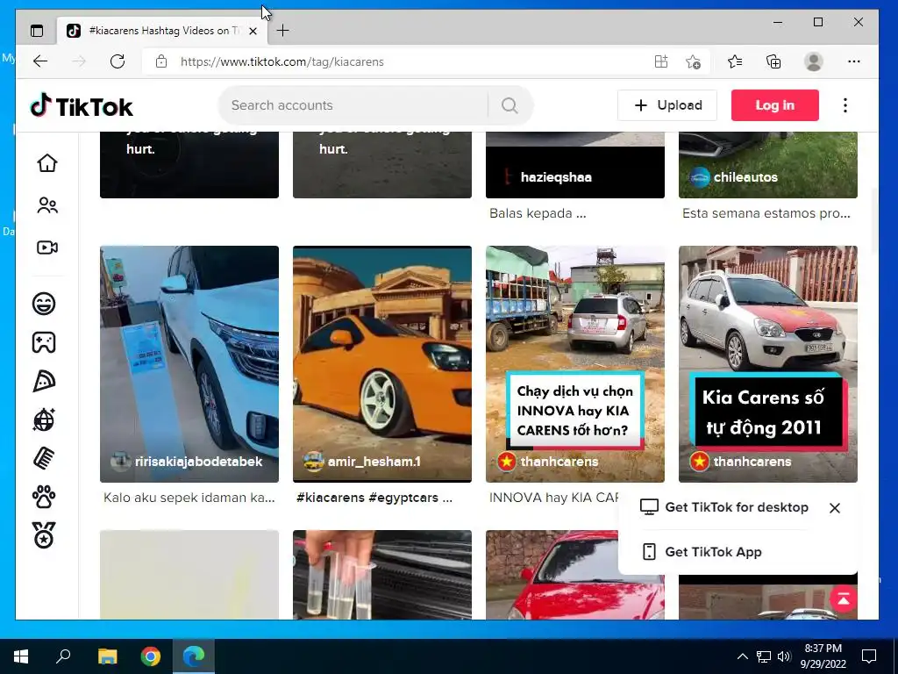Image resolution: width=898 pixels, height=674 pixels.
Task: Click caption 'Kalo aku sepek idaman ka...'
Action: 189,498
